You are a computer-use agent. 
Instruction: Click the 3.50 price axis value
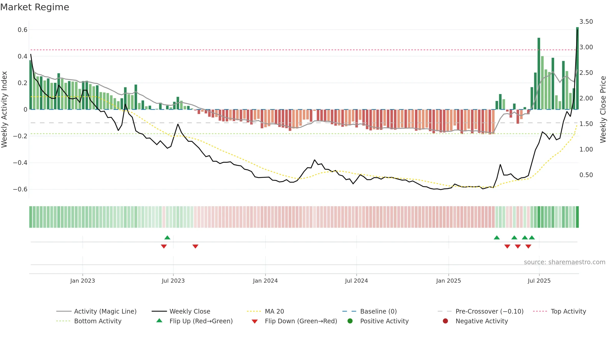(x=586, y=21)
